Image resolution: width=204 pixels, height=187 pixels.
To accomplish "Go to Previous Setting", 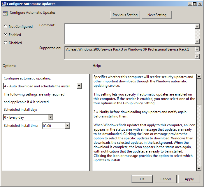I will (125, 15).
